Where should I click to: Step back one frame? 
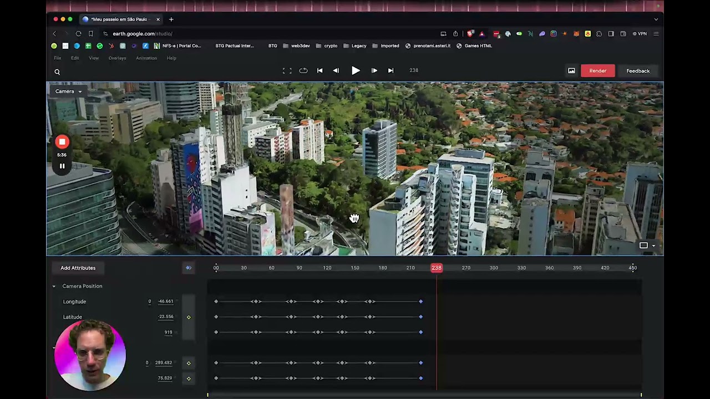(336, 71)
